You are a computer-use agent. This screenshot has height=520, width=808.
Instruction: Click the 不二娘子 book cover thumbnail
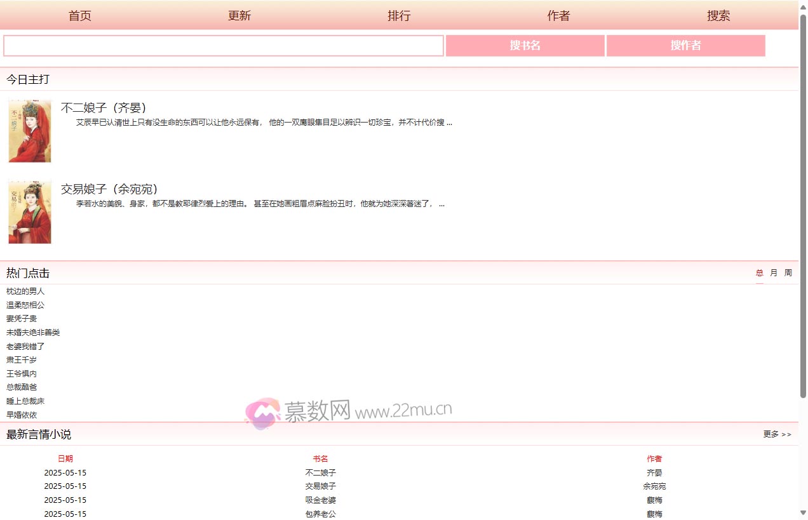click(x=29, y=130)
